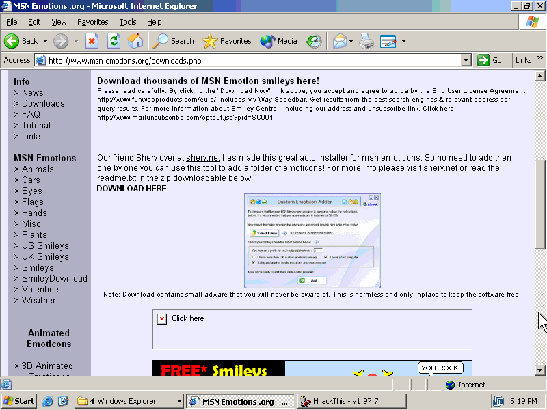Expand the Links toolbar chevron
The height and width of the screenshot is (410, 547).
pyautogui.click(x=540, y=58)
